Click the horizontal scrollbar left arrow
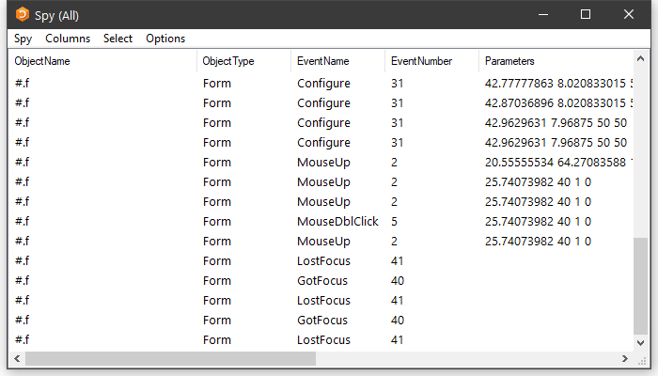 pos(16,359)
